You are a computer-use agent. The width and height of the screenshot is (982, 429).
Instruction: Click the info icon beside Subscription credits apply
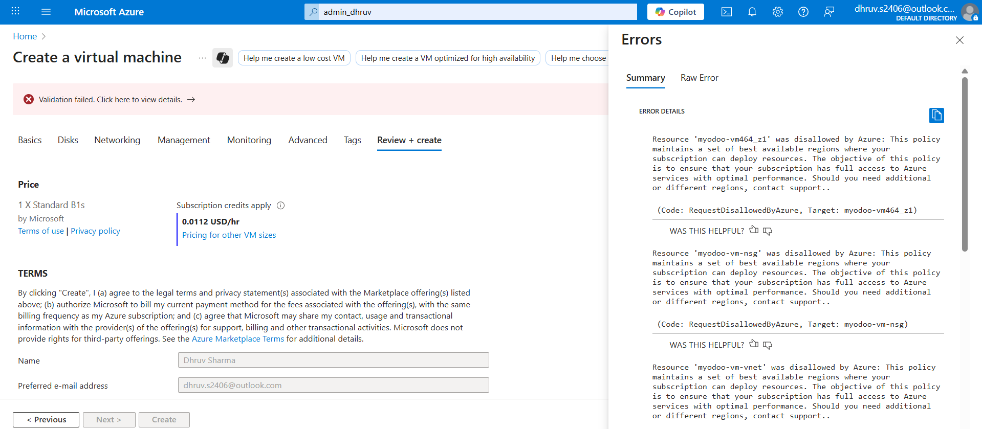(280, 206)
